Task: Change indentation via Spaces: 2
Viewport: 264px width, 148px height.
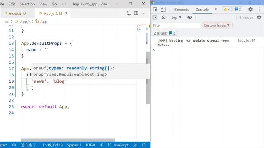Action: point(74,145)
